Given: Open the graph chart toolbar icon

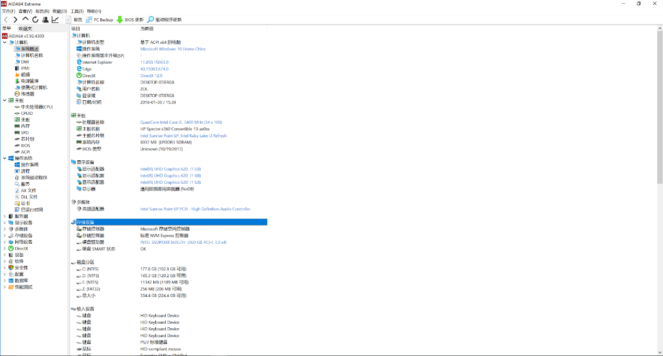Looking at the screenshot, I should 55,19.
